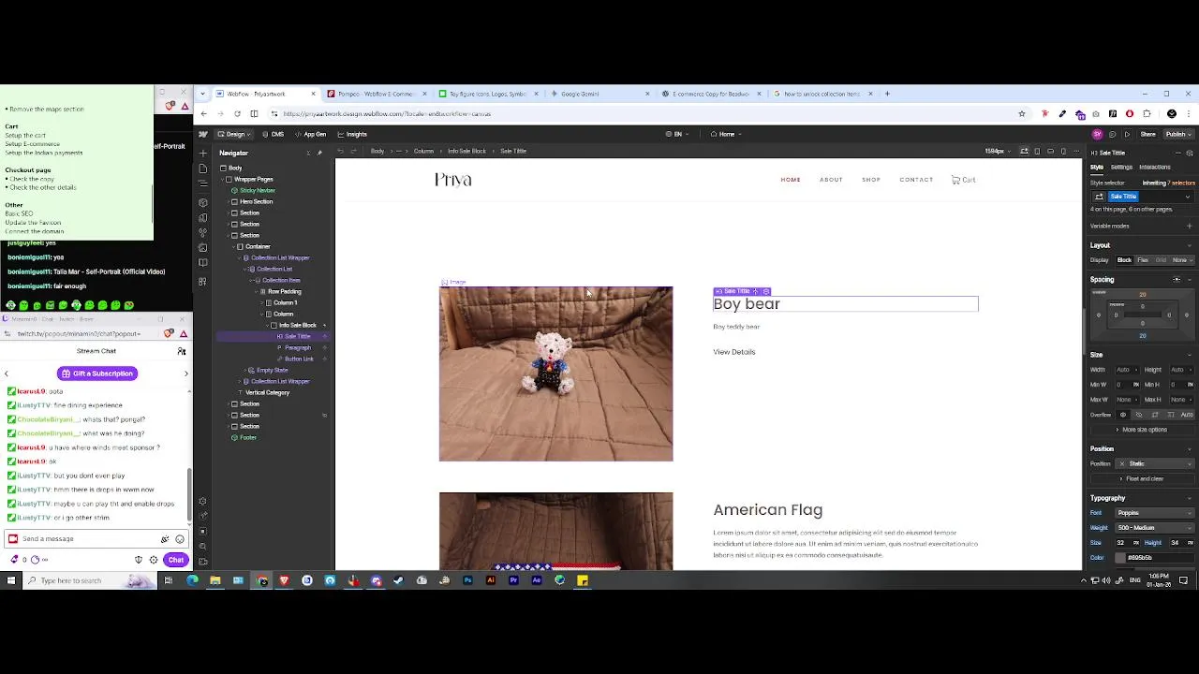Click the Boy bear teddy image
This screenshot has width=1199, height=674.
coord(555,374)
